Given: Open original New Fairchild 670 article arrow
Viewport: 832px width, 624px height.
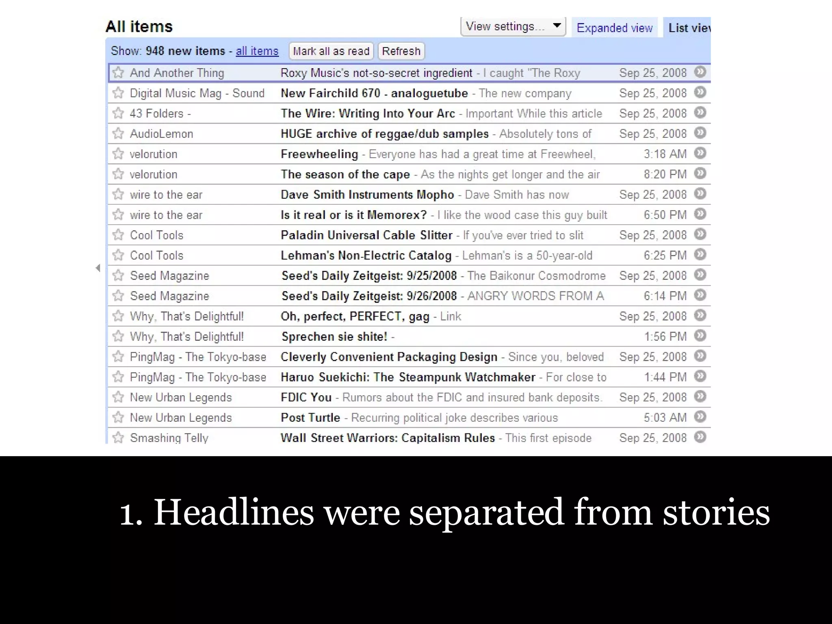Looking at the screenshot, I should tap(700, 92).
